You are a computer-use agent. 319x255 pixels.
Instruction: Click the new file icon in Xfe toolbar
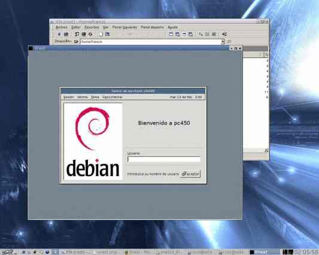(101, 34)
